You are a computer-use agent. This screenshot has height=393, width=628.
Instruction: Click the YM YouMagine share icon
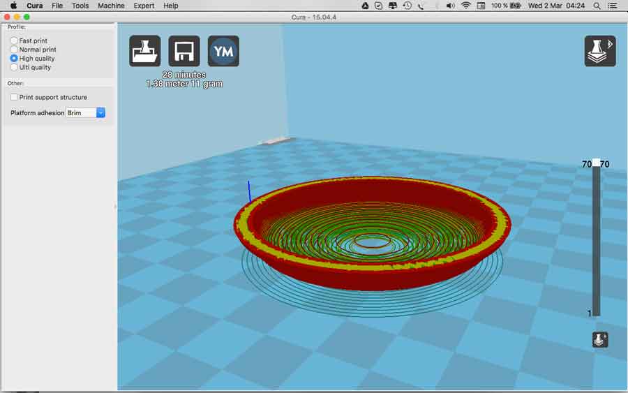pyautogui.click(x=223, y=51)
